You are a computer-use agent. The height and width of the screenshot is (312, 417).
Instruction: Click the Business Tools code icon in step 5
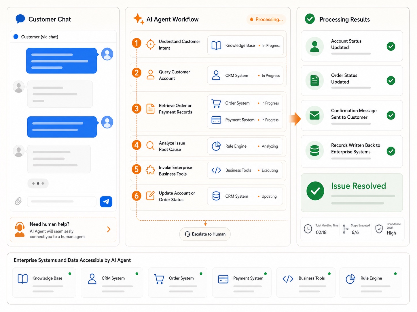(x=216, y=170)
